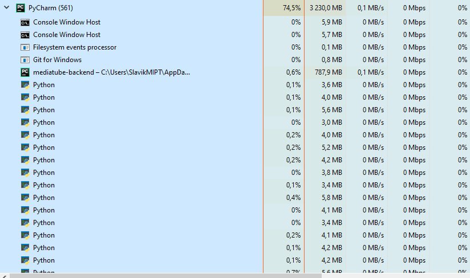Click the 3 230,0 MB memory value
The height and width of the screenshot is (278, 470).
click(326, 8)
